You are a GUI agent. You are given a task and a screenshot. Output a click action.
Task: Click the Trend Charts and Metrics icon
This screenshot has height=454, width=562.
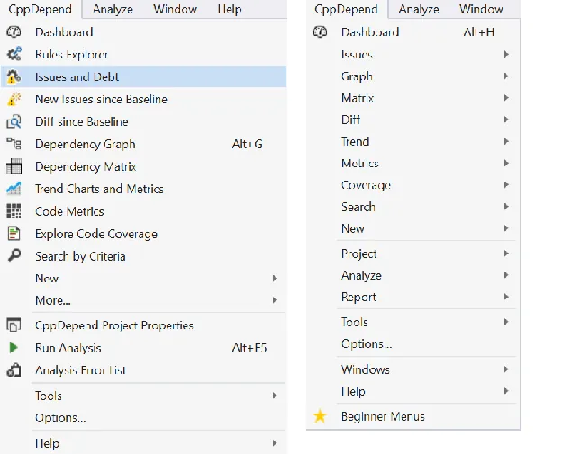[x=14, y=189]
